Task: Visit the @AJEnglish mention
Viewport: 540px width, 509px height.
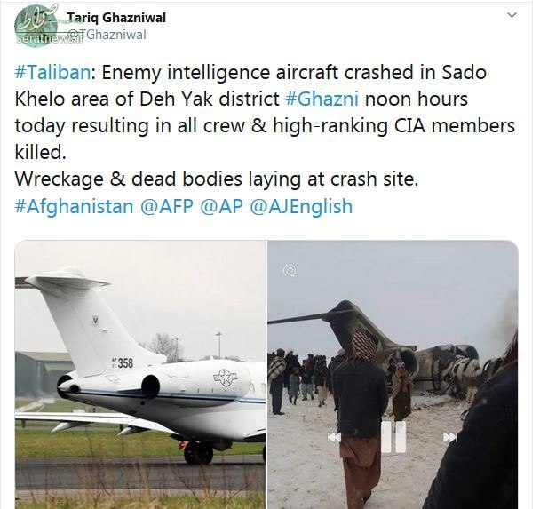Action: [301, 206]
